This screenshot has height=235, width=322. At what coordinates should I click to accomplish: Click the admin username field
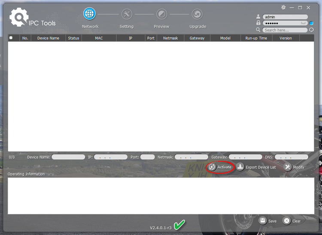point(285,17)
